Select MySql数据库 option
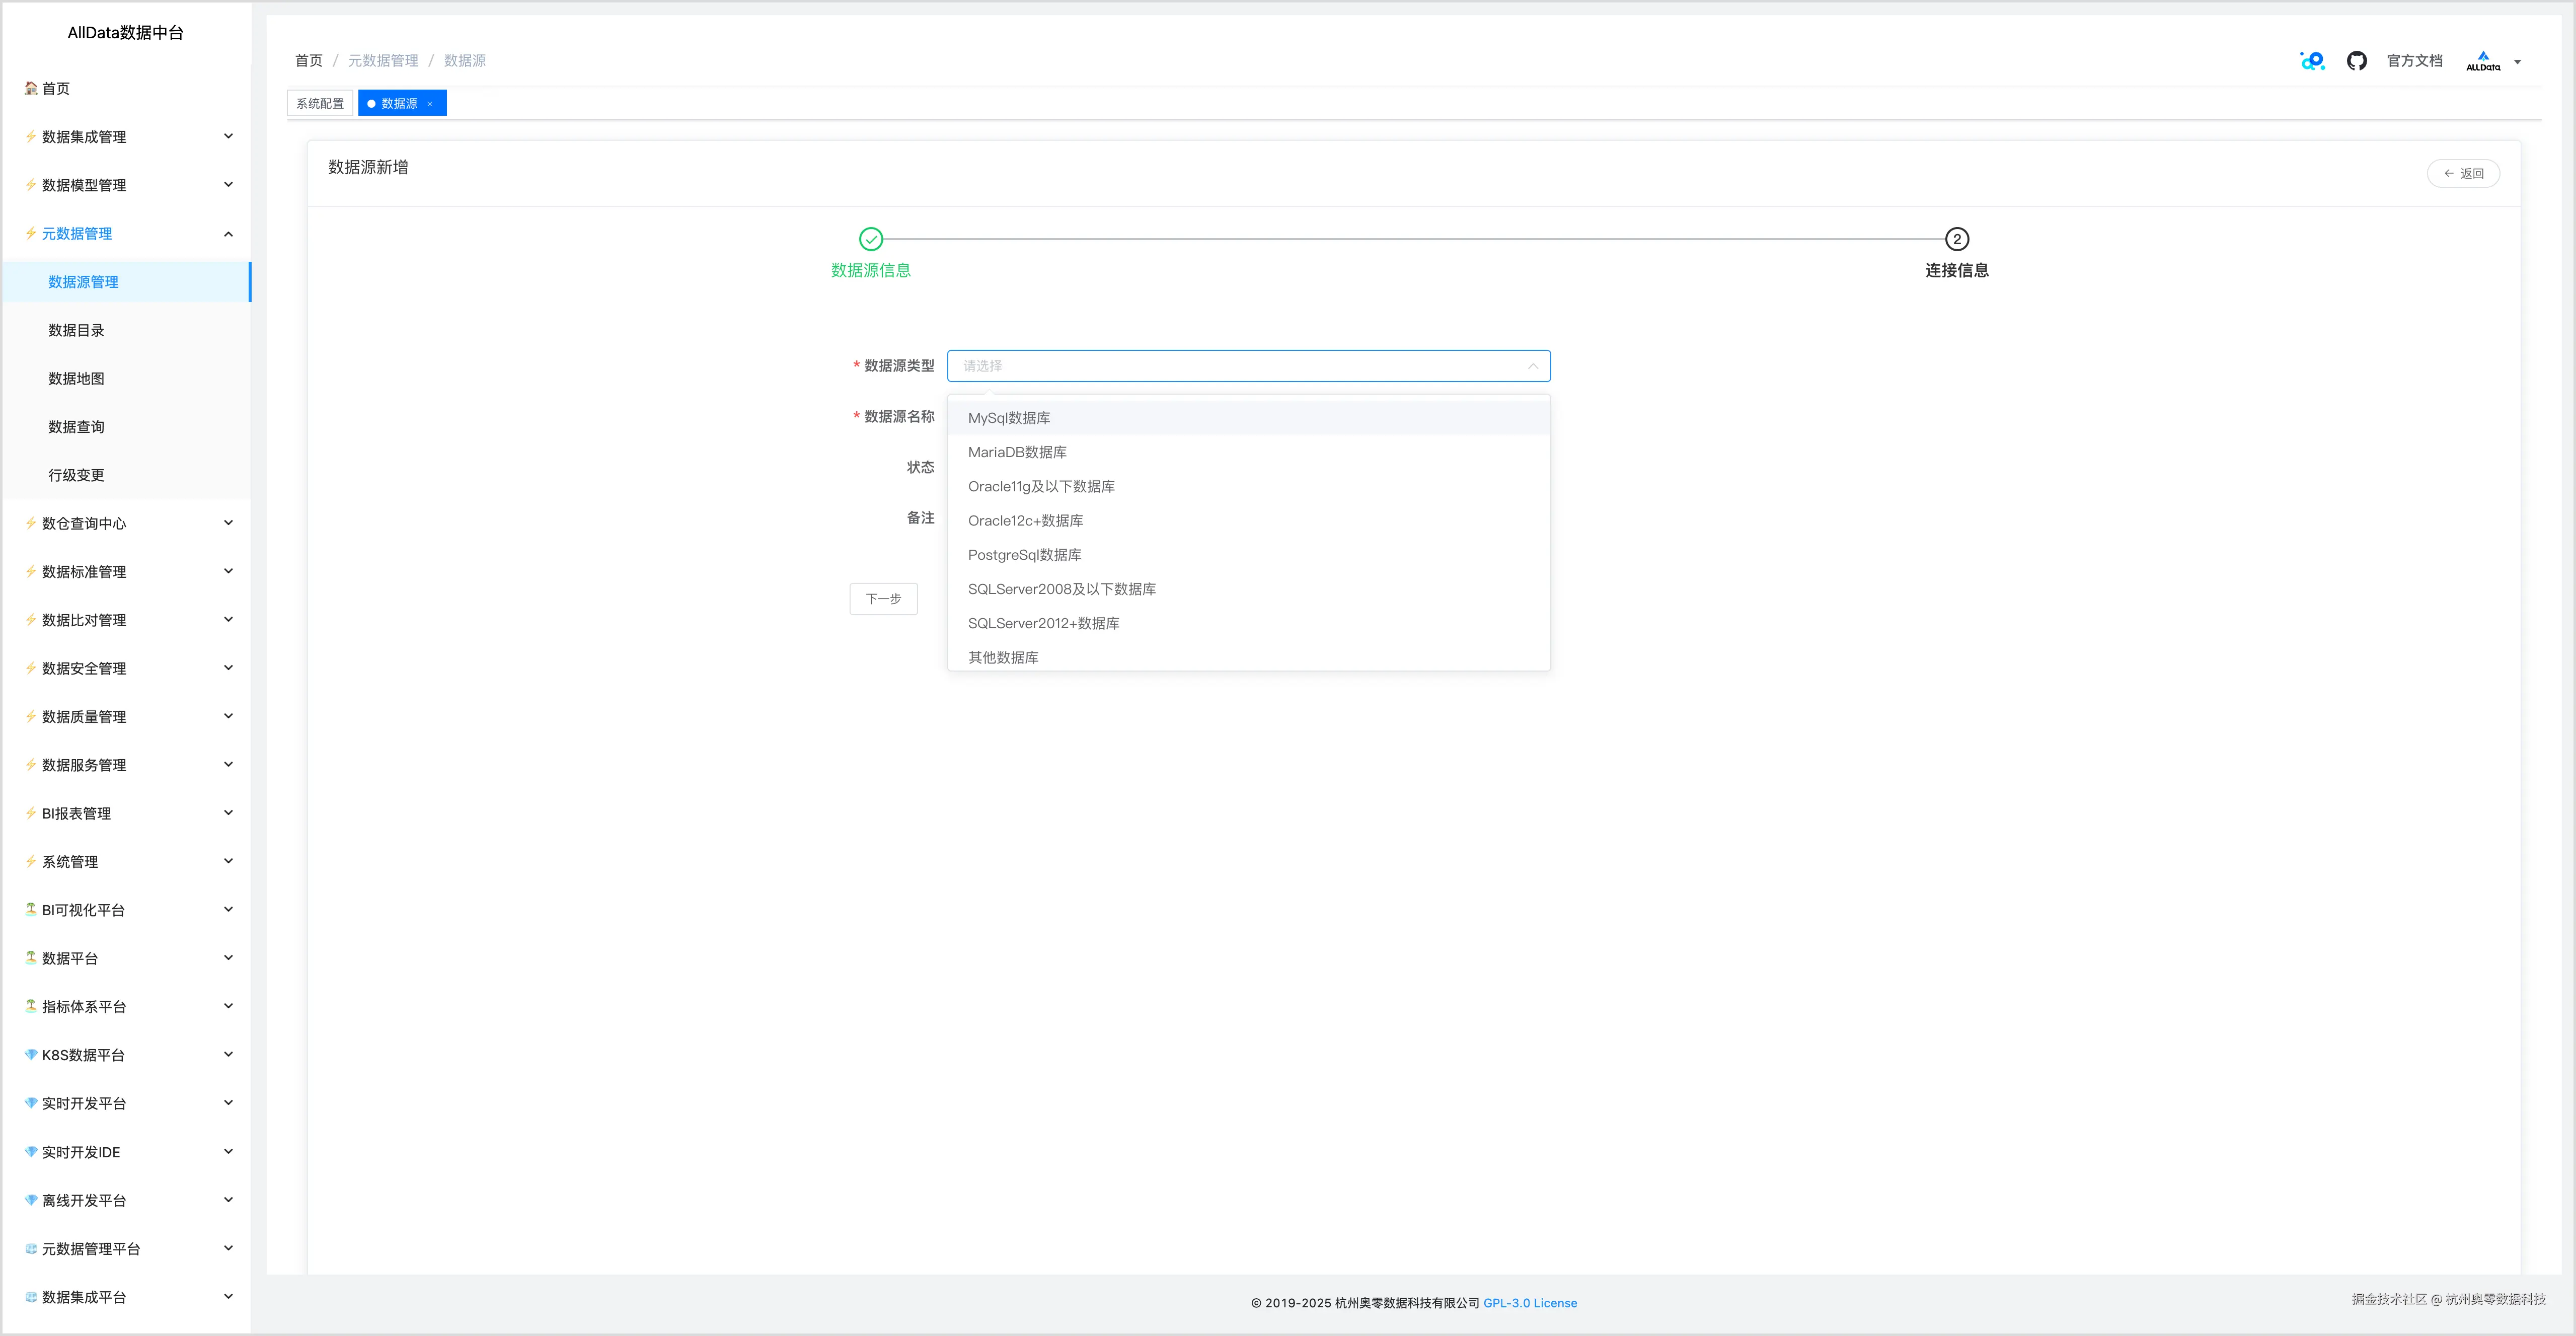The width and height of the screenshot is (2576, 1336). tap(1008, 418)
